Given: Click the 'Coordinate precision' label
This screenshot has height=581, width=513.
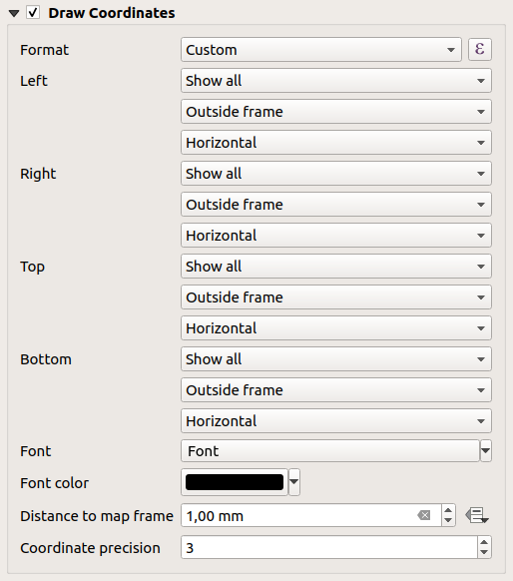Looking at the screenshot, I should pyautogui.click(x=91, y=548).
